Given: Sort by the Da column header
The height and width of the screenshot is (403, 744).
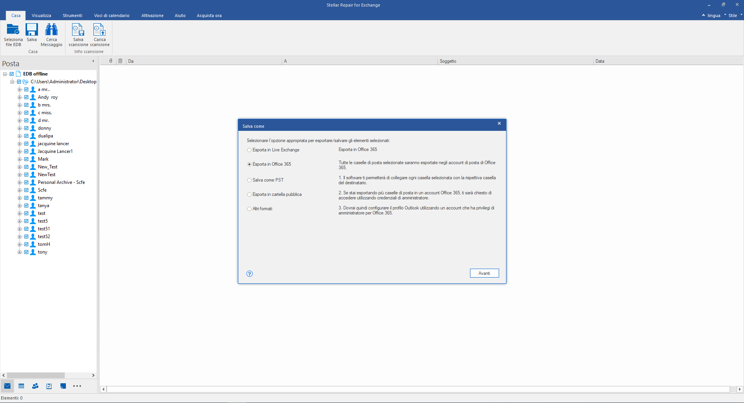Looking at the screenshot, I should (x=204, y=61).
